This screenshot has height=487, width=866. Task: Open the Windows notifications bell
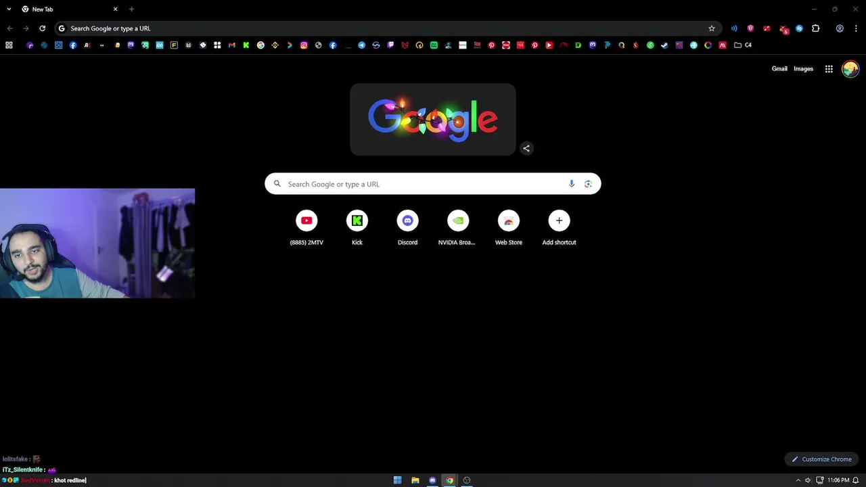856,480
